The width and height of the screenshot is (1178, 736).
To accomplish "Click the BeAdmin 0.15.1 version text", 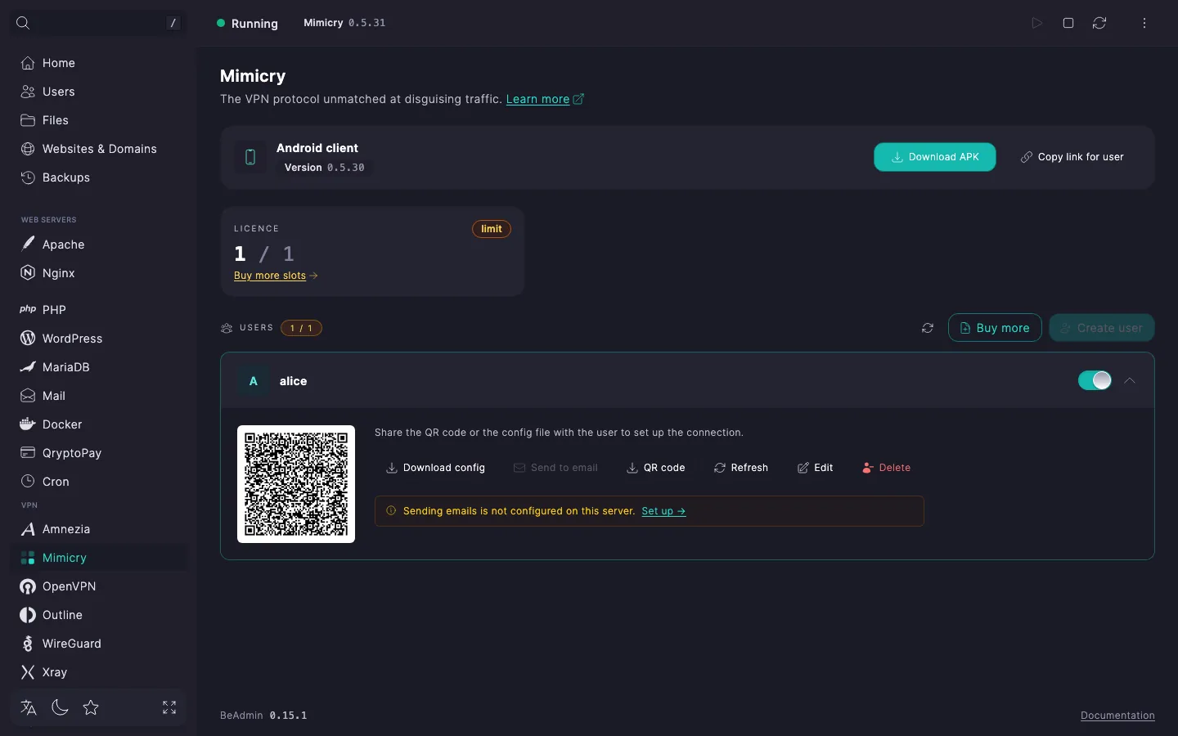I will [x=263, y=716].
